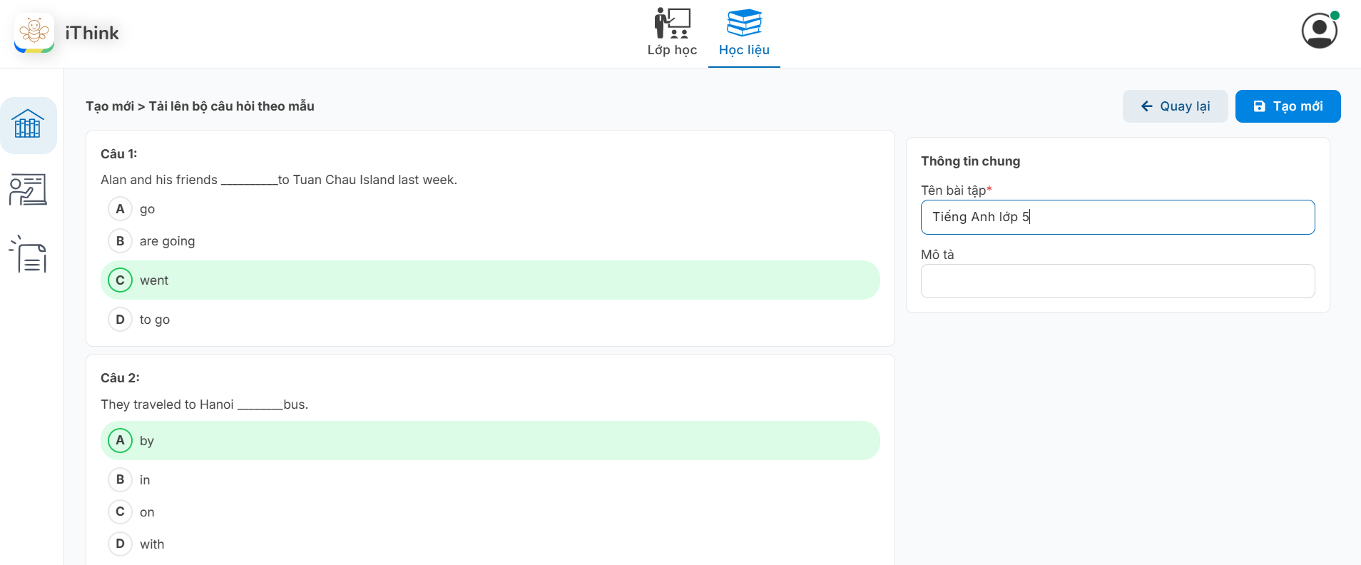Open the Lớp học classroom icon
Image resolution: width=1361 pixels, height=565 pixels.
672,24
